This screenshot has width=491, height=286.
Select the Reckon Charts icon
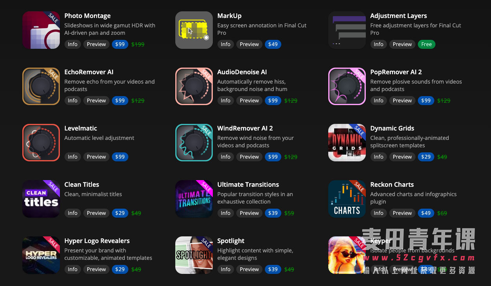click(x=347, y=199)
